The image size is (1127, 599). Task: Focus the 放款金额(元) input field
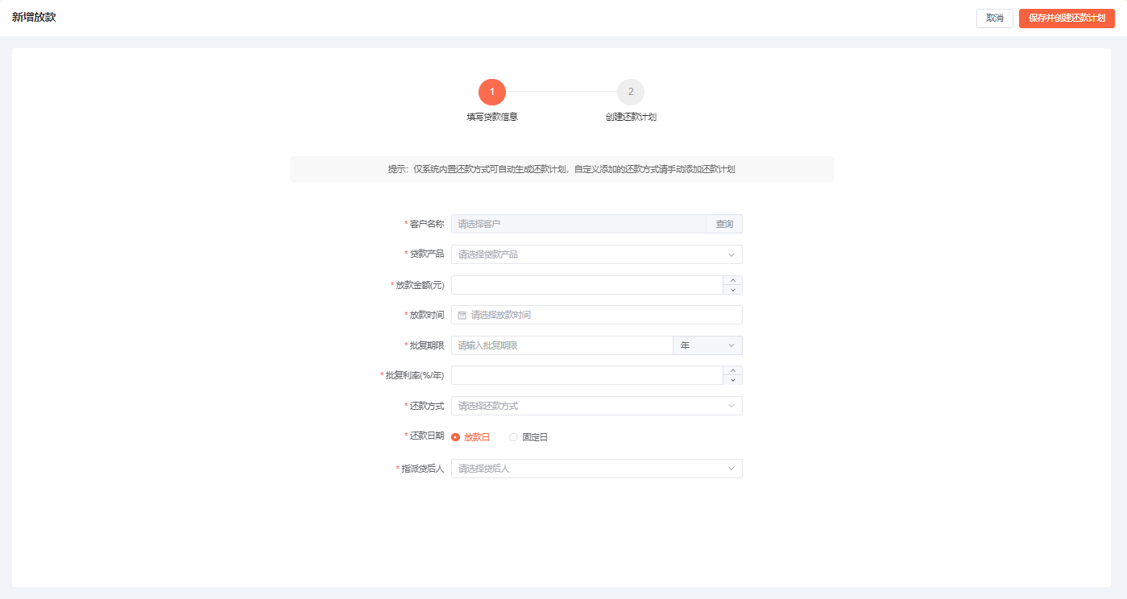(x=586, y=285)
